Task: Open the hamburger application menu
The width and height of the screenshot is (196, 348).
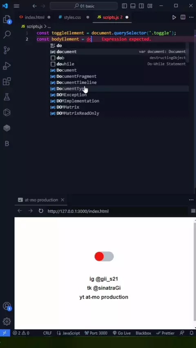Action: tap(16, 6)
